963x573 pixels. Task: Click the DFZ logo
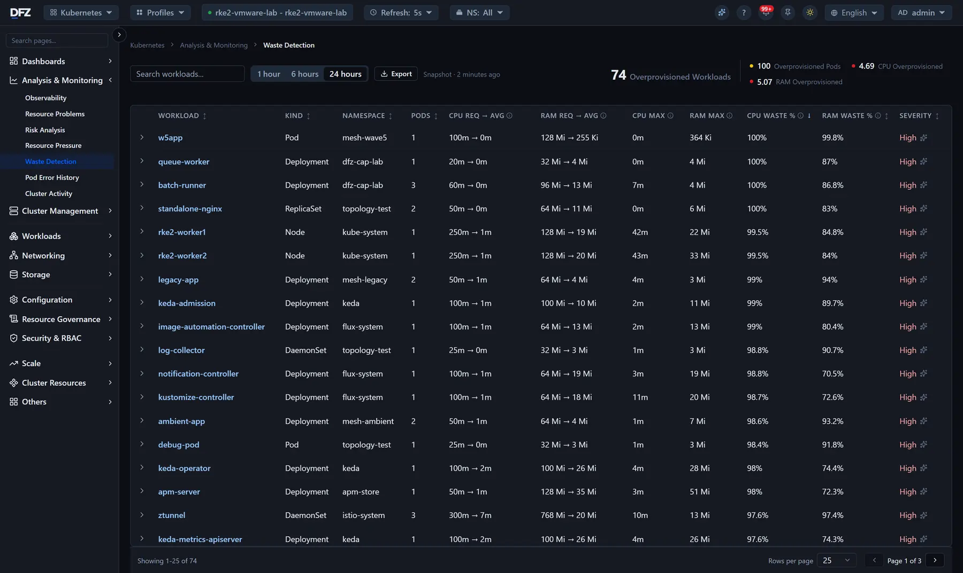(x=20, y=12)
